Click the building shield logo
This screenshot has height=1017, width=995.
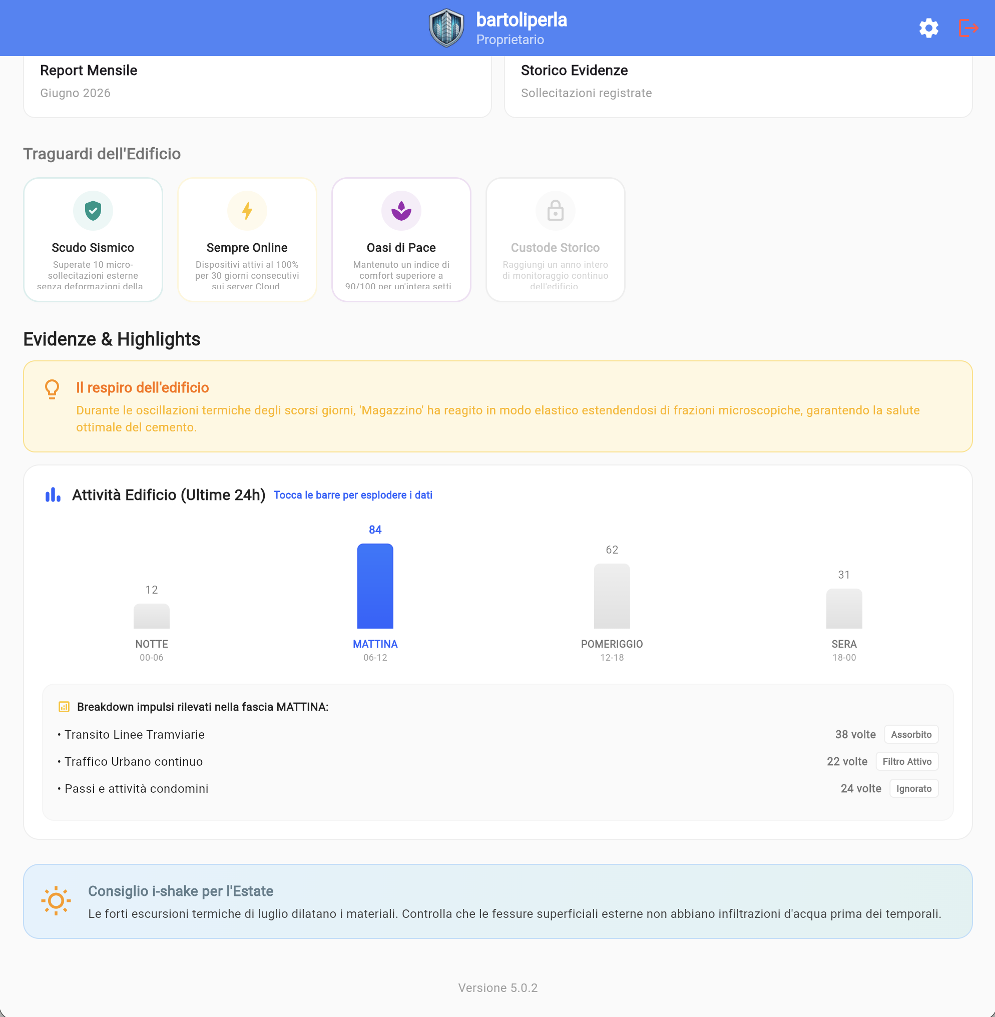pos(446,28)
